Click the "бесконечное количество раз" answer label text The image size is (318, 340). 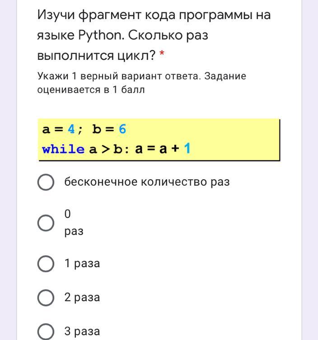pyautogui.click(x=147, y=182)
